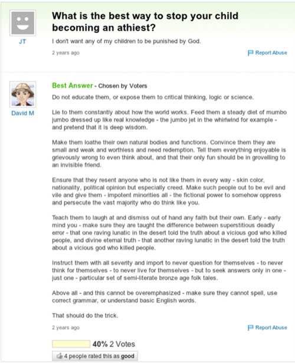295x363 pixels.
Task: Open David M's safari hat avatar
Action: [22, 94]
